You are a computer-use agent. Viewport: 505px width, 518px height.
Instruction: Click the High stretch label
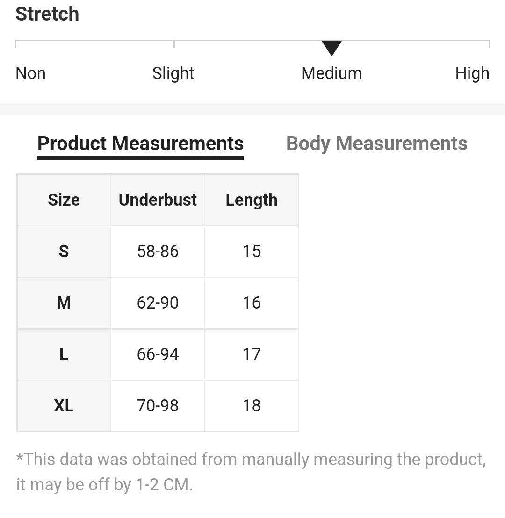coord(472,73)
